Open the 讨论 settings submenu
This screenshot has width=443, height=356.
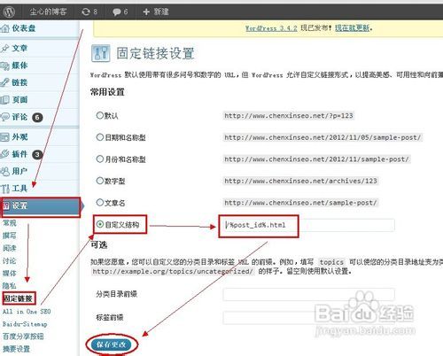coord(9,260)
